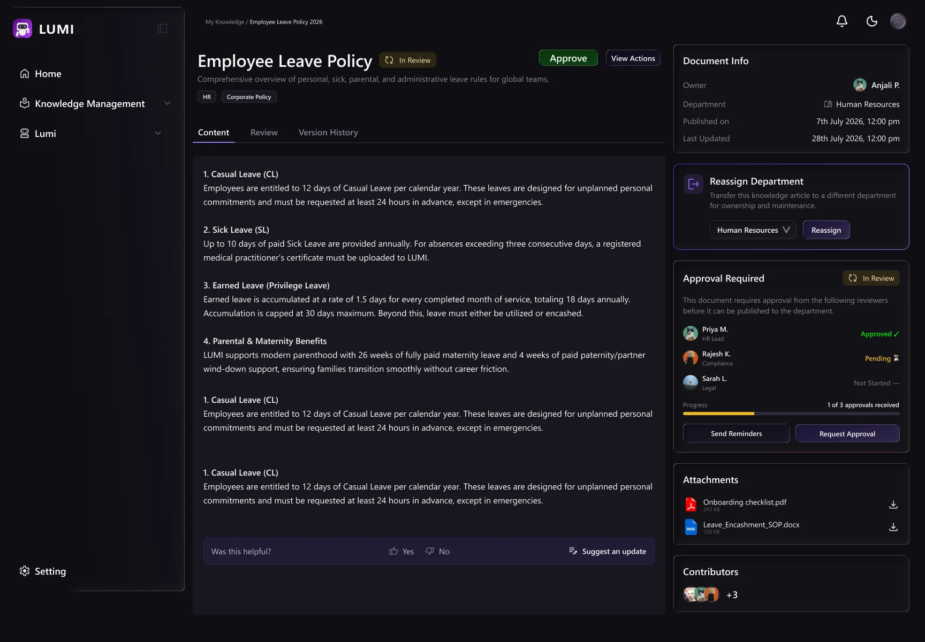The width and height of the screenshot is (925, 642).
Task: Click the Reassign button
Action: (x=827, y=230)
